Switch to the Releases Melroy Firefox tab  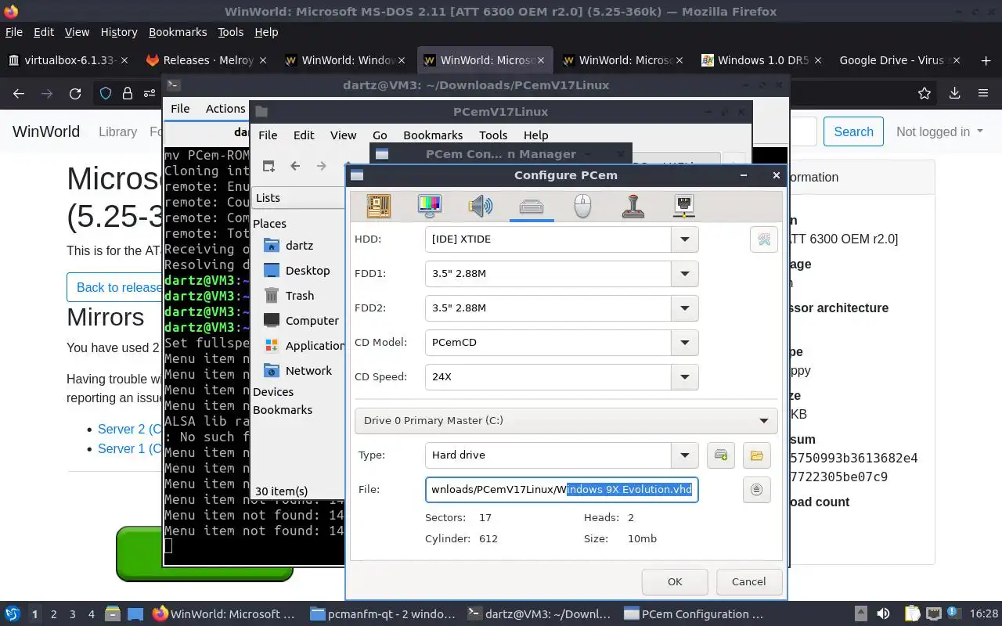coord(207,60)
